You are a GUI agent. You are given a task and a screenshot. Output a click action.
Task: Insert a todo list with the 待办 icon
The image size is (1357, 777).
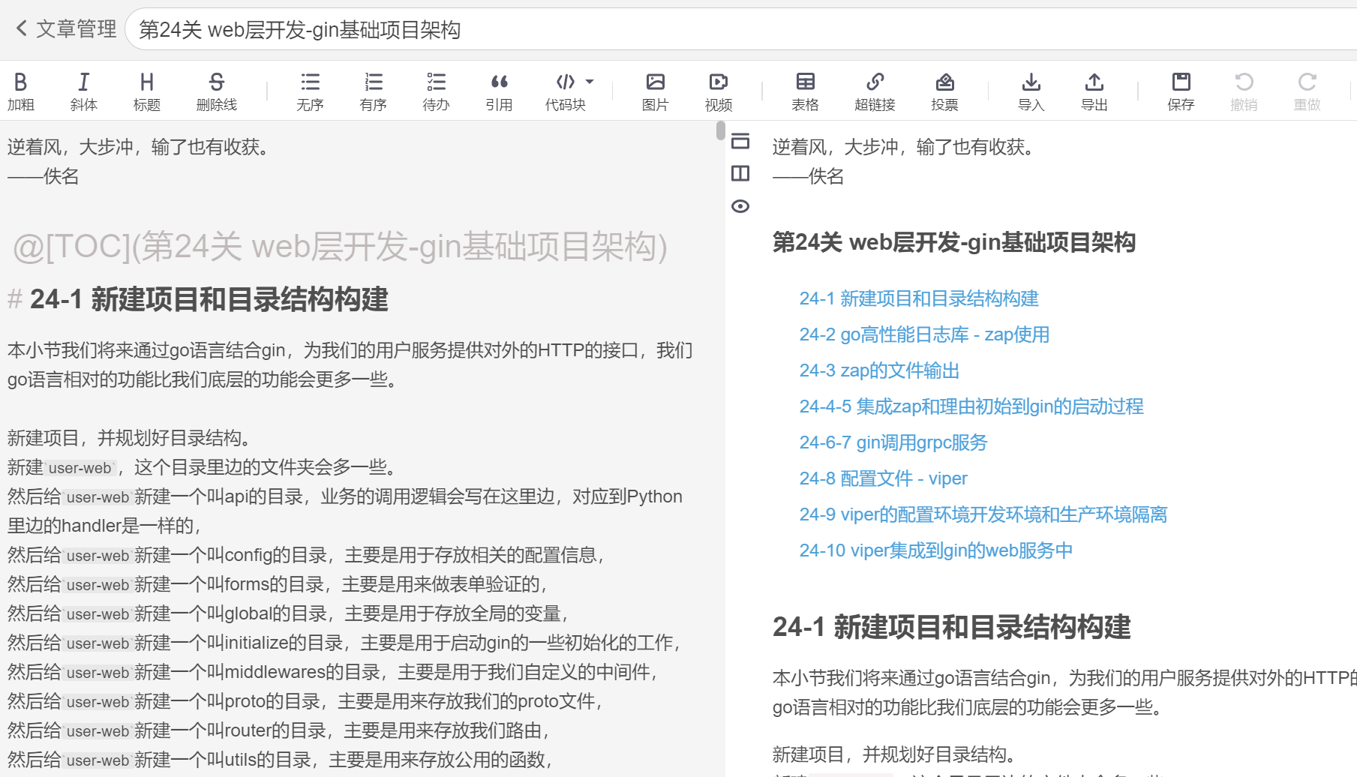coord(436,90)
